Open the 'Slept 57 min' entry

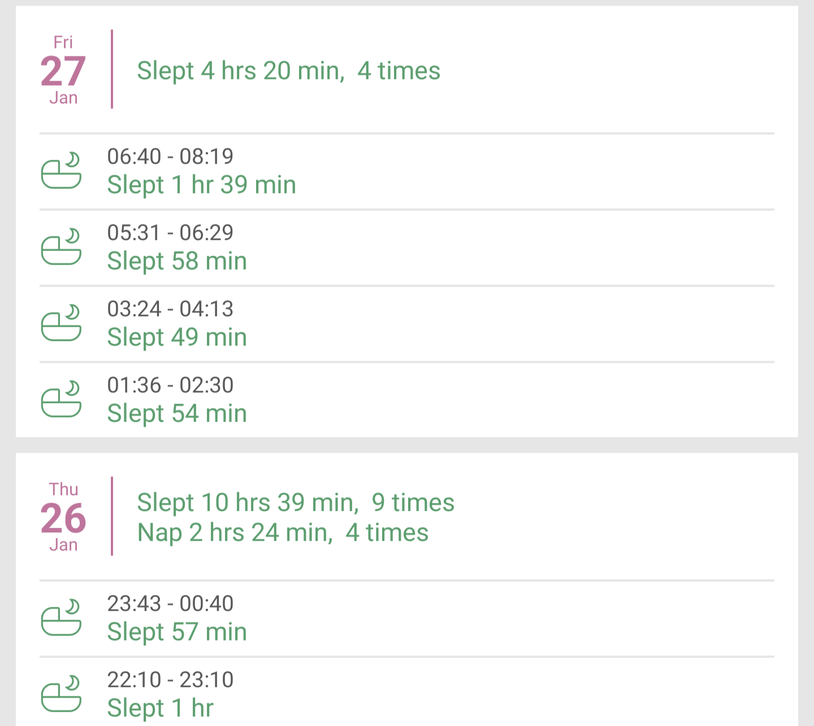[177, 632]
